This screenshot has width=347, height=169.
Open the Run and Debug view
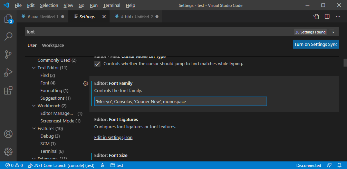click(8, 72)
